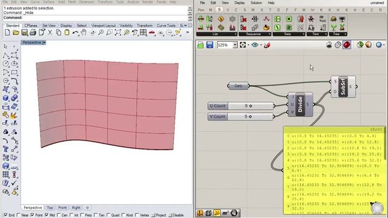388x218 pixels.
Task: Toggle the Tan osnap checkbox
Action: point(95,215)
